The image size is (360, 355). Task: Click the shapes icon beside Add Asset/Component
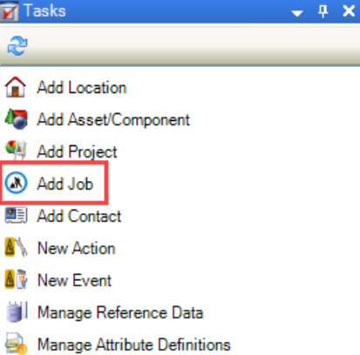click(x=17, y=119)
